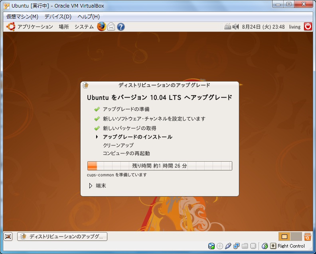Click the upgrade progress bar

tap(160, 166)
